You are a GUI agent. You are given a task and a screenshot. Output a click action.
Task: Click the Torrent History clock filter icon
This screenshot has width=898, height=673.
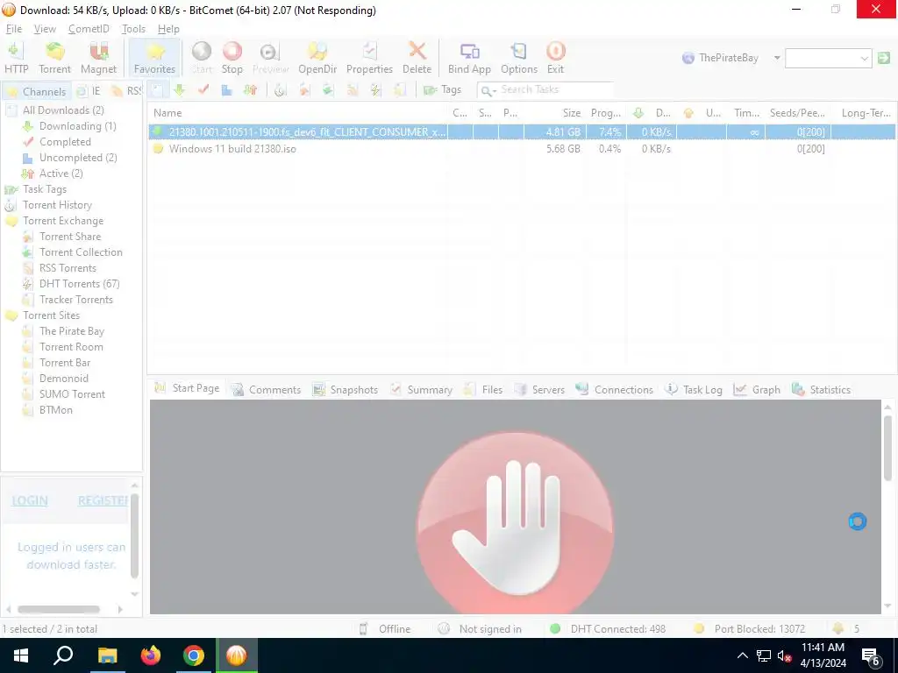[280, 90]
